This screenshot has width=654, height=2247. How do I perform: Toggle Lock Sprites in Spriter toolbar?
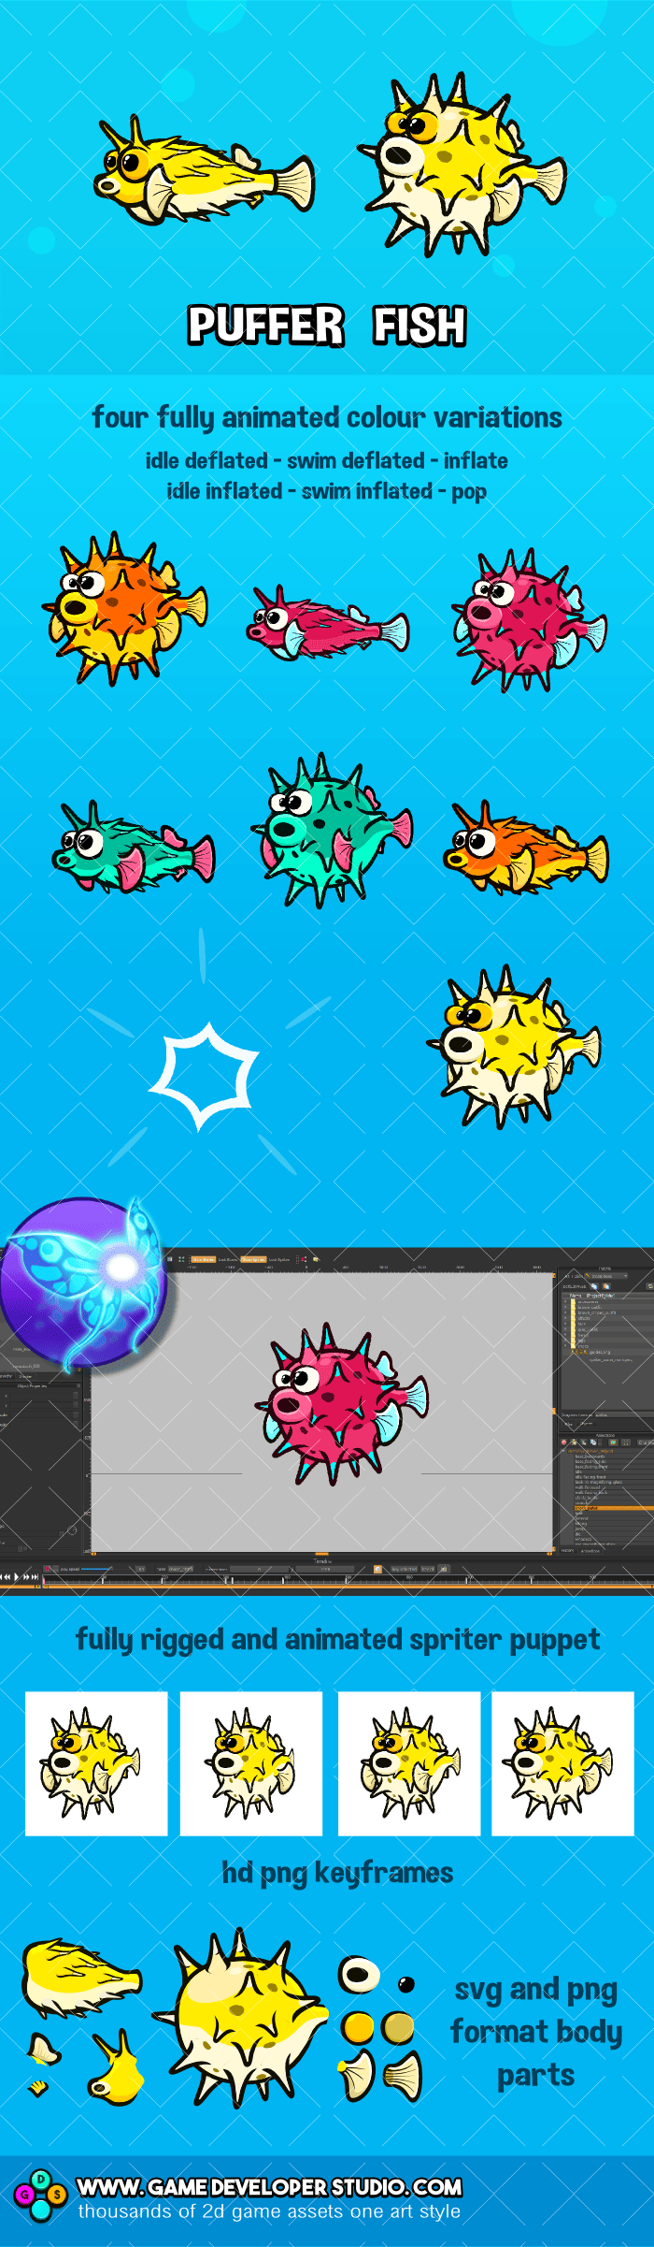(279, 1259)
